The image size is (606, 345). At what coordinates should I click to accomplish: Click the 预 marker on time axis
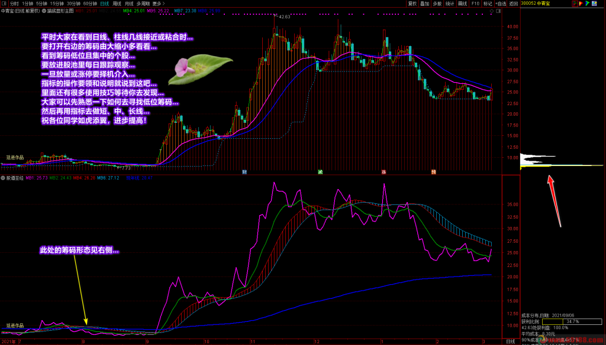434,172
